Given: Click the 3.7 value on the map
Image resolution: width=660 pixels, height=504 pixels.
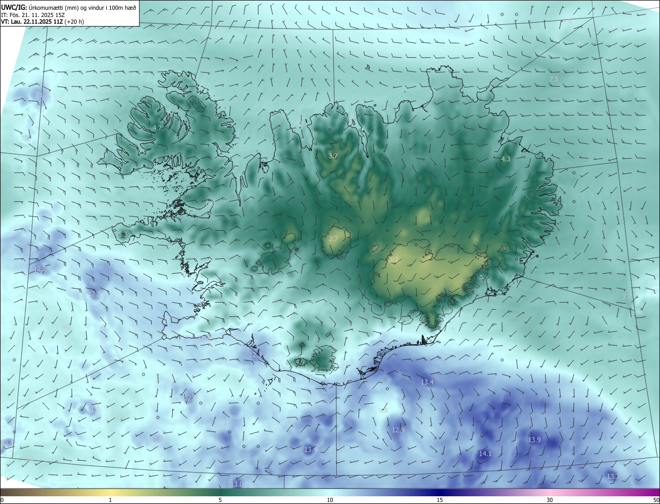Looking at the screenshot, I should (333, 156).
